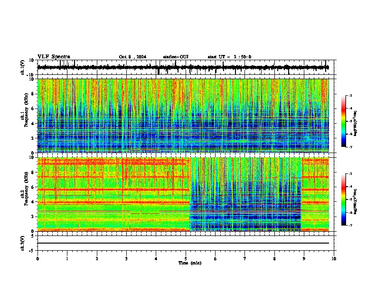The width and height of the screenshot is (376, 290).
Task: Click the time axis tick label '0'
Action: click(38, 259)
